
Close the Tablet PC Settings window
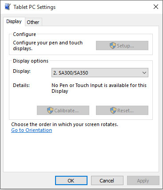pyautogui.click(x=156, y=7)
